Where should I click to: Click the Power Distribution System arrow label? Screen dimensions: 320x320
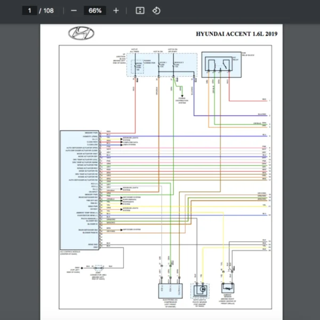pyautogui.click(x=183, y=99)
